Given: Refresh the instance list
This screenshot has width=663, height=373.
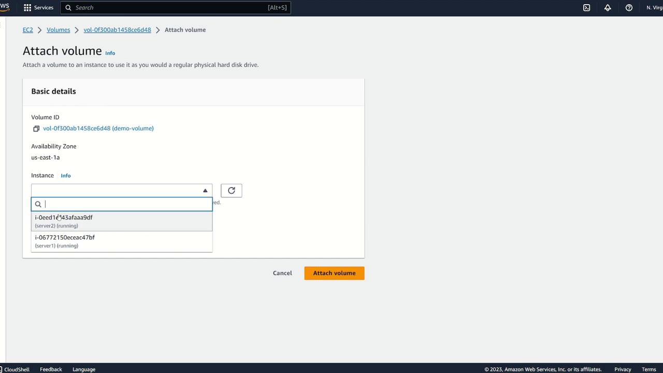Looking at the screenshot, I should tap(232, 191).
